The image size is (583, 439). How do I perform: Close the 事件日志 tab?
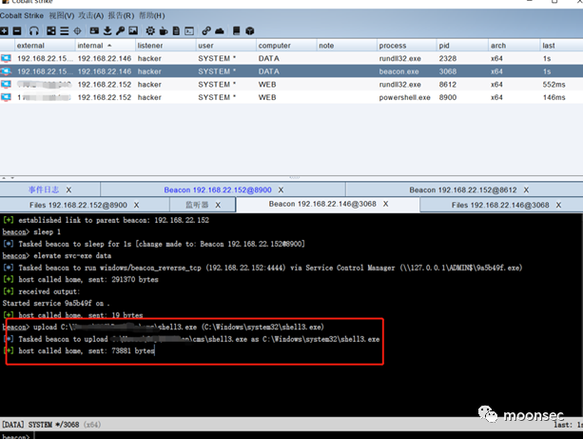(68, 190)
